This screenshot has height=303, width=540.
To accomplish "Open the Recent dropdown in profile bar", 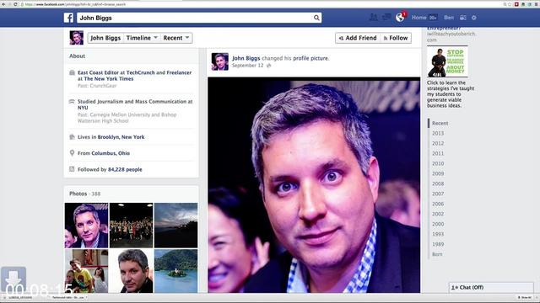I will pyautogui.click(x=176, y=38).
